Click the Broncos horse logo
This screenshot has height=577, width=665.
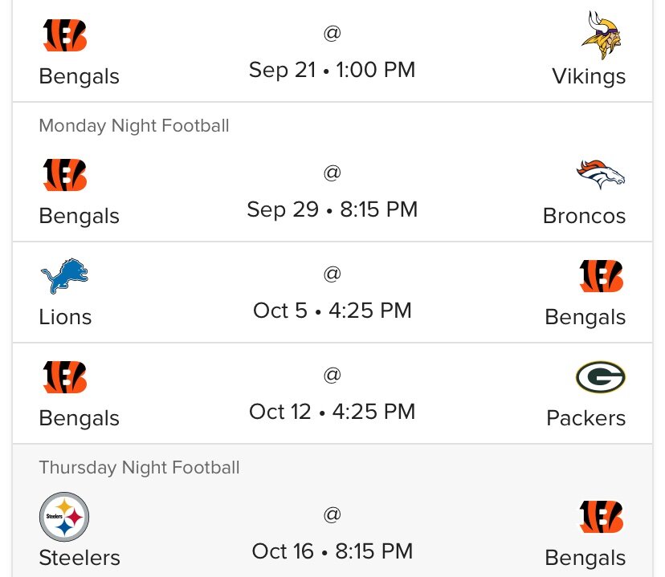[600, 174]
